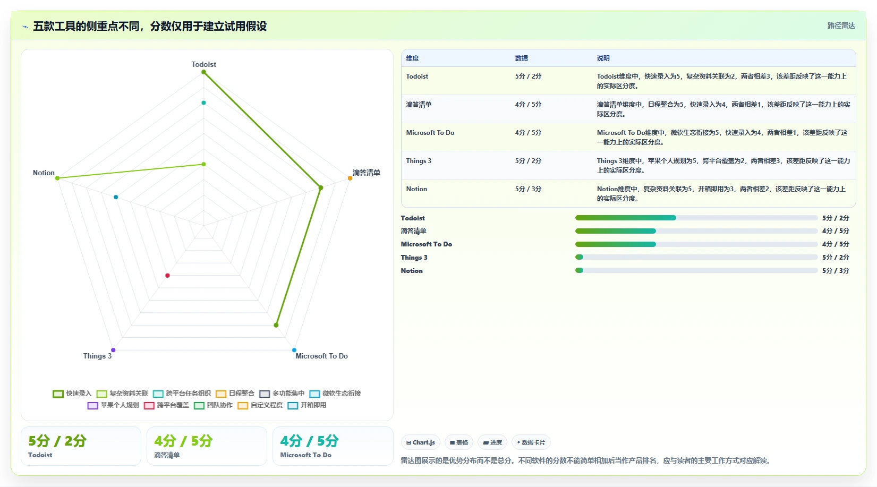Click the blue data point at Microsoft To Do vertex
The image size is (877, 487).
pos(294,350)
